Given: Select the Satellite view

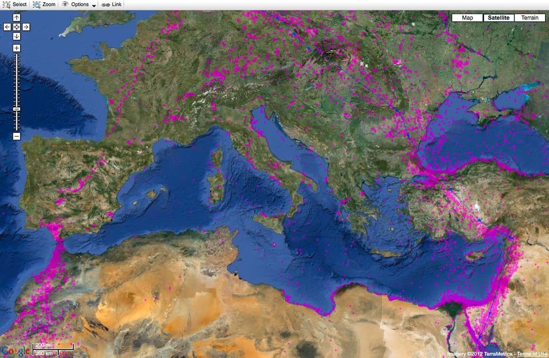Looking at the screenshot, I should tap(499, 18).
